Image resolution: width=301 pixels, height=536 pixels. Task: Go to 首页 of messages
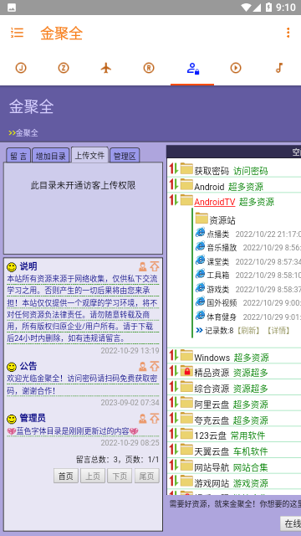point(66,476)
